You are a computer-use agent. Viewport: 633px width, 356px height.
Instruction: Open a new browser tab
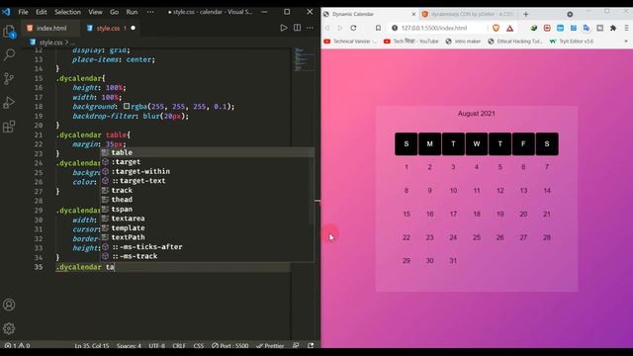525,14
